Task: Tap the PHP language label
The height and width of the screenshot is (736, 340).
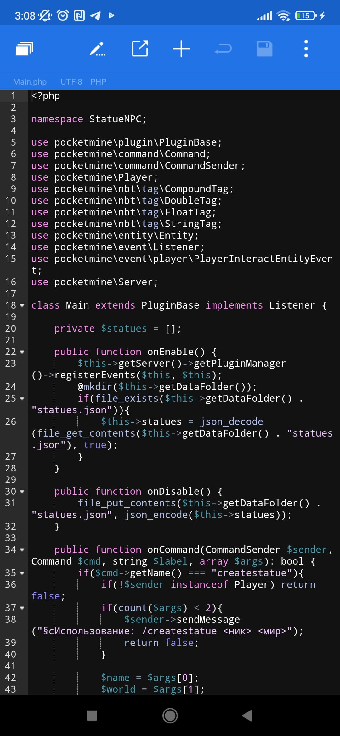Action: pos(98,82)
